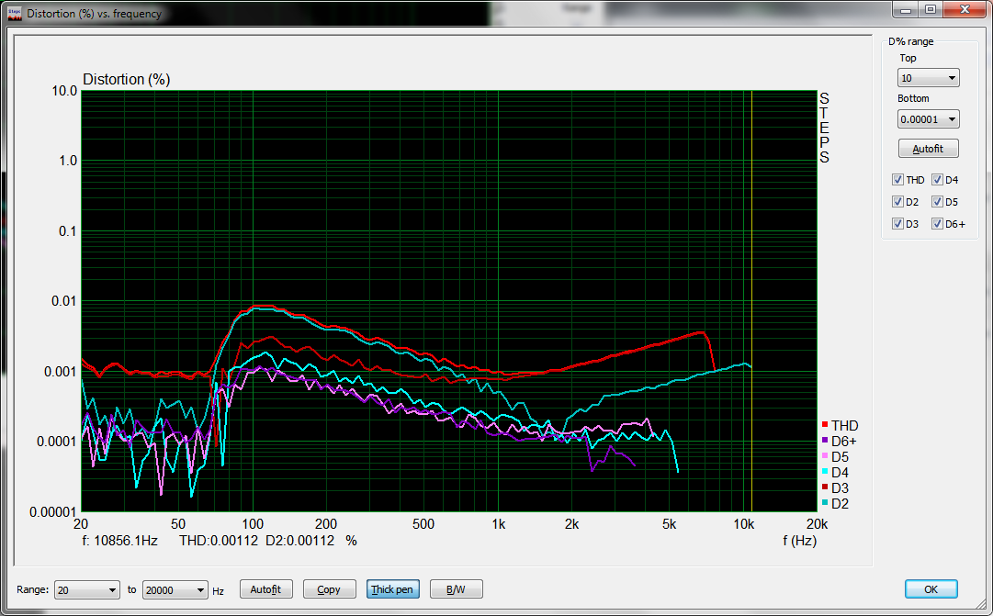Click the teal D2 legend swatch
Screen dimensions: 993x616
coord(825,503)
